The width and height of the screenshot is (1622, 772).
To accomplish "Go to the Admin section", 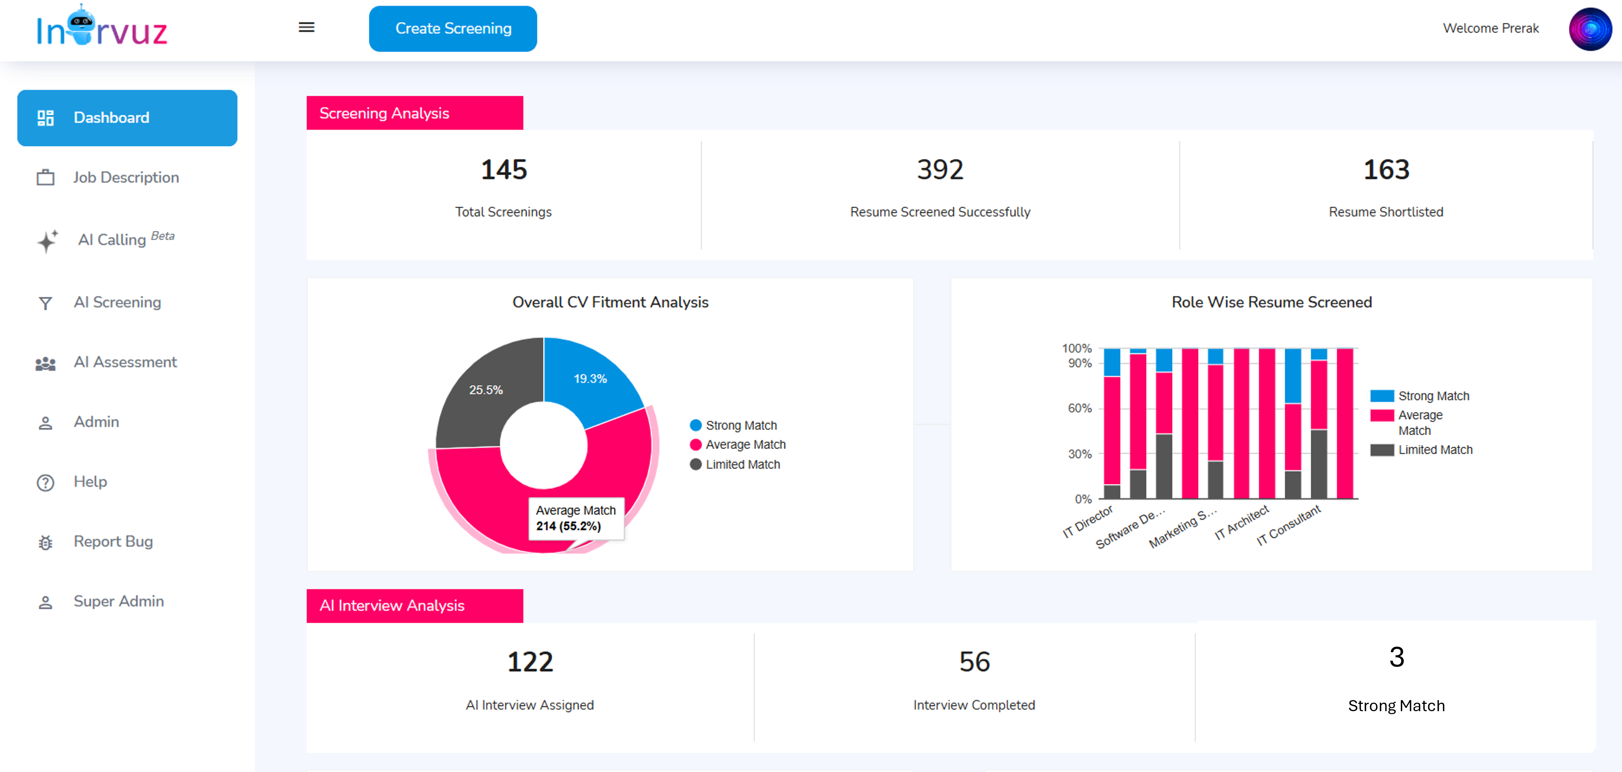I will pos(96,422).
